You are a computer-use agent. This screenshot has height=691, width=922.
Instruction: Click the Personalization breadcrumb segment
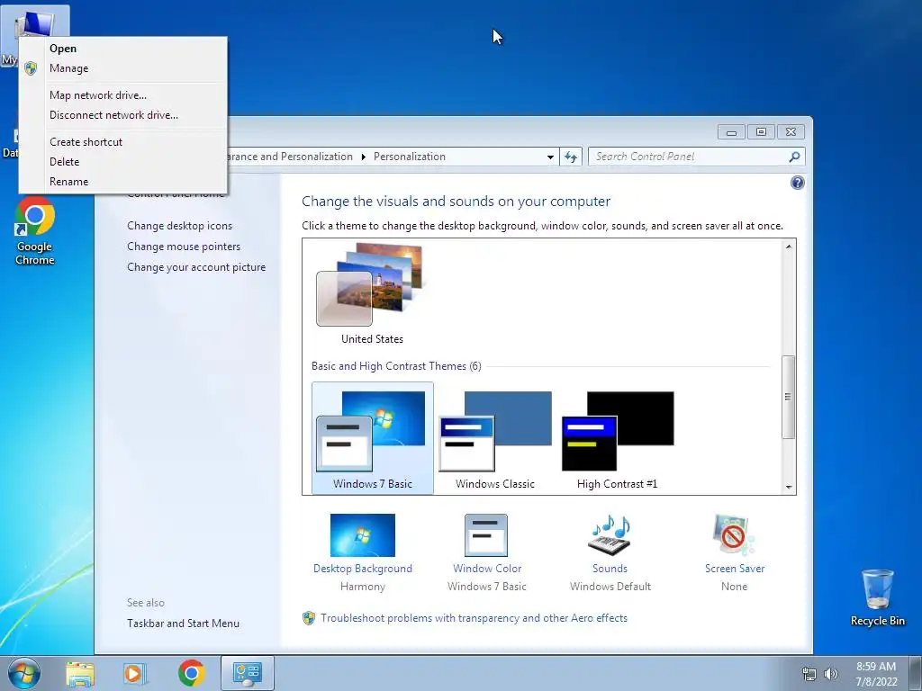[410, 157]
